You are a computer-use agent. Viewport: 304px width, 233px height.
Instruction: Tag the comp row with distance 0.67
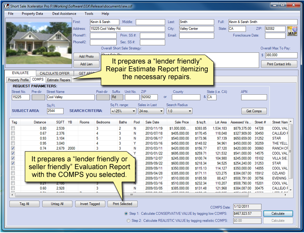13,133
